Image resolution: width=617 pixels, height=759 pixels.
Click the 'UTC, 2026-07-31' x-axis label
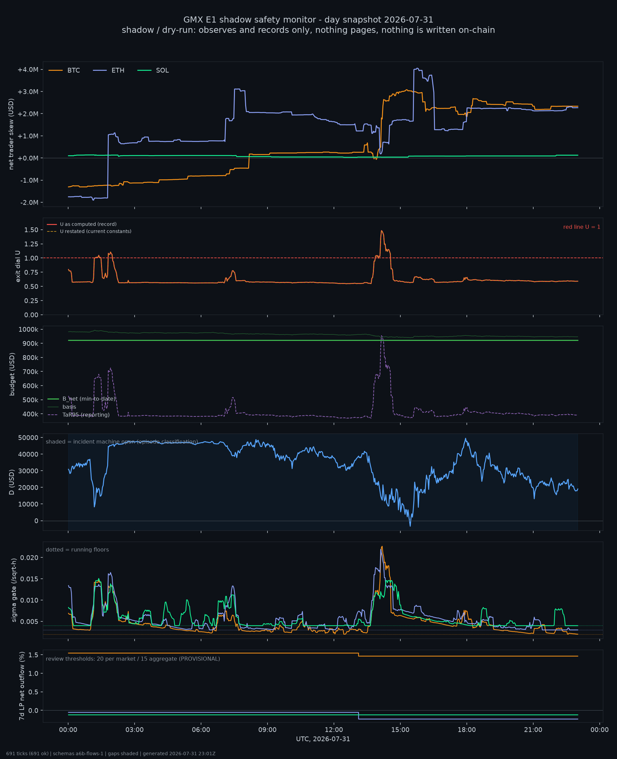pos(323,739)
